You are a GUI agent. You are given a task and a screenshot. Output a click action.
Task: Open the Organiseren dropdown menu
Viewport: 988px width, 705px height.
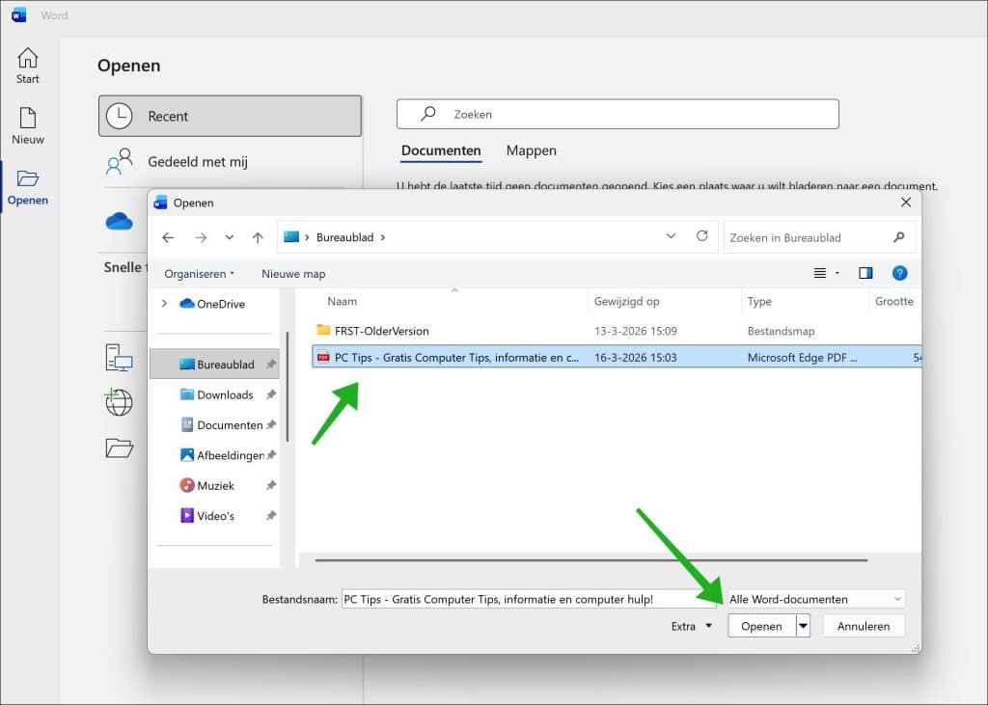click(199, 273)
